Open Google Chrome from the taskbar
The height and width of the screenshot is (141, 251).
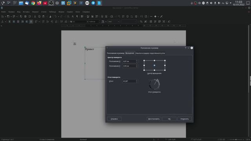33,3
